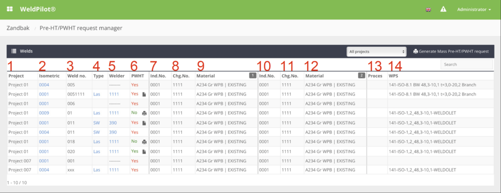The image size is (501, 193).
Task: Click WPS WELDOLET text in weld 01 row
Action: coord(422,113)
